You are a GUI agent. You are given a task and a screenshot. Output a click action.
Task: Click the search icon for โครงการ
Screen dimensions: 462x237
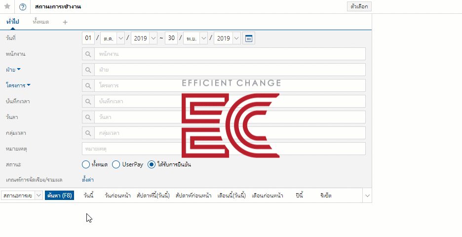pos(88,85)
